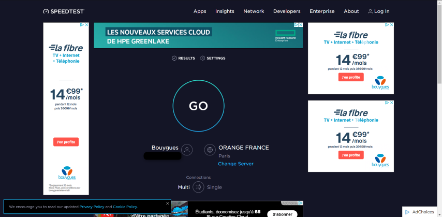The width and height of the screenshot is (442, 217).
Task: Open SETTINGS page
Action: point(213,59)
